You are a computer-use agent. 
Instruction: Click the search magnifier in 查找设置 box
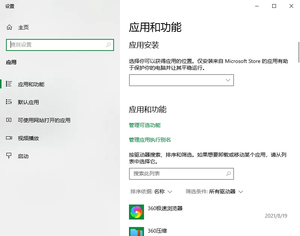[108, 45]
